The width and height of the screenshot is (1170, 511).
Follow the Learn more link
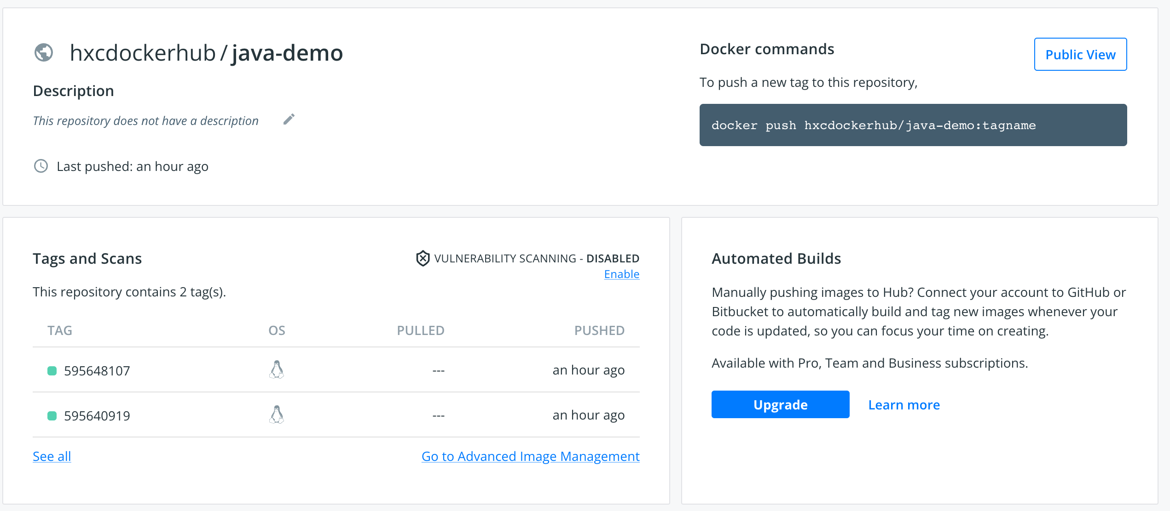(x=904, y=404)
